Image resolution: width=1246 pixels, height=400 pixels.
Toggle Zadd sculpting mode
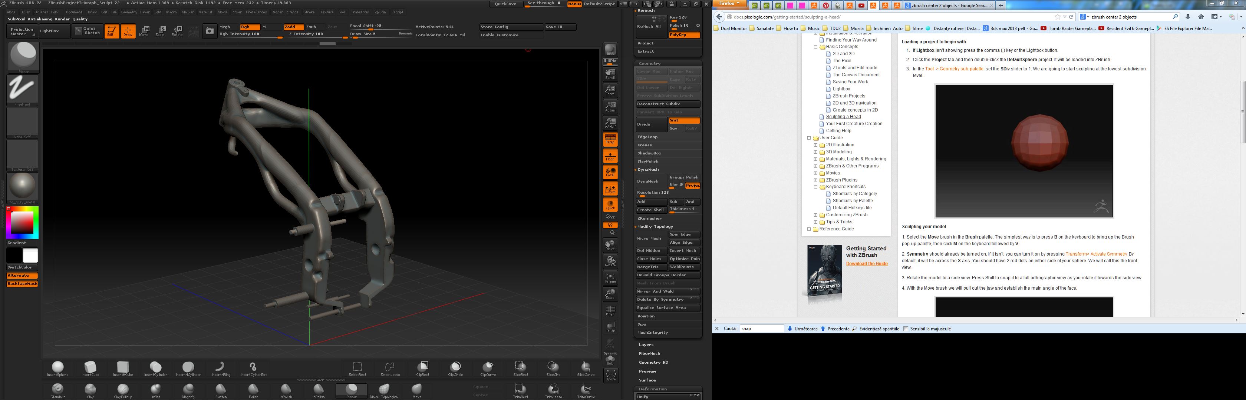tap(294, 27)
